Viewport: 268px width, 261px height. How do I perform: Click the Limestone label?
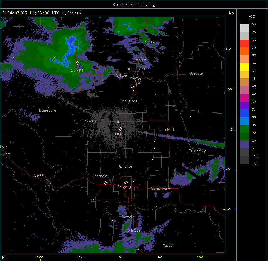point(48,110)
